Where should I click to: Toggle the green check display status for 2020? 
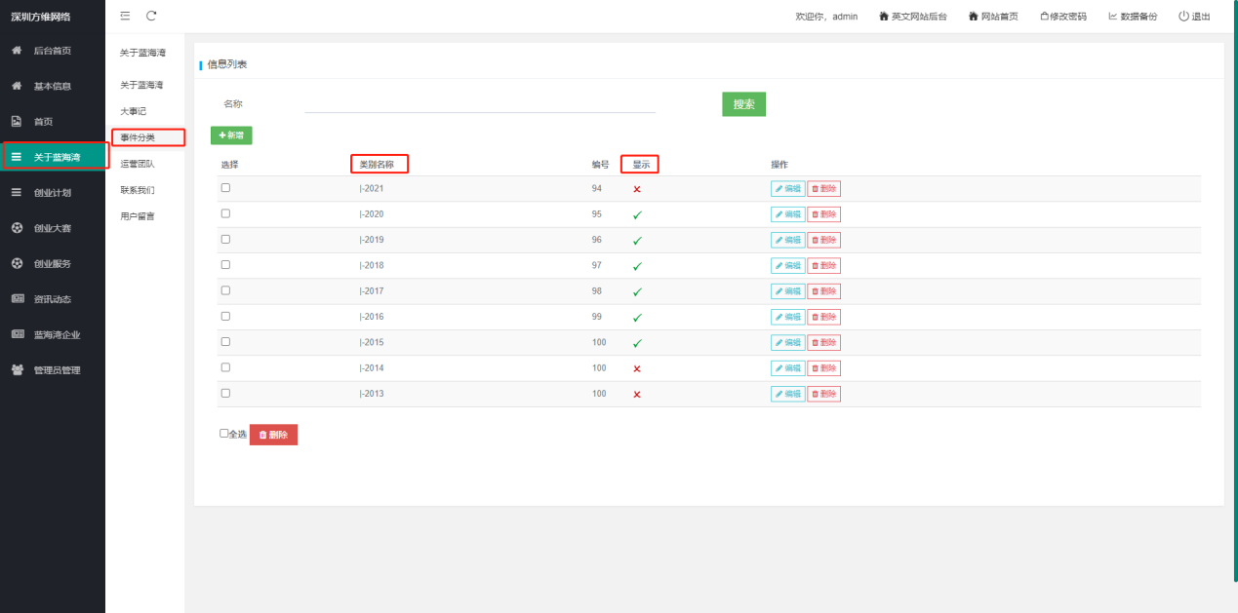click(637, 214)
